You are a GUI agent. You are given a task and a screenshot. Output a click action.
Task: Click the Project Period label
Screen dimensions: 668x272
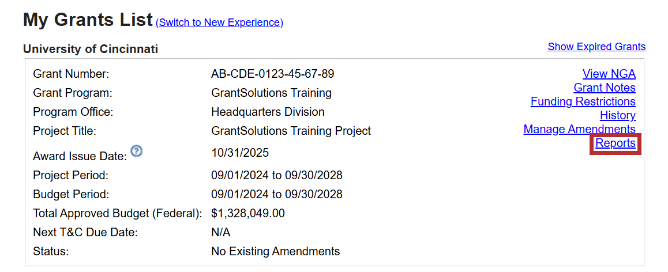tap(70, 175)
